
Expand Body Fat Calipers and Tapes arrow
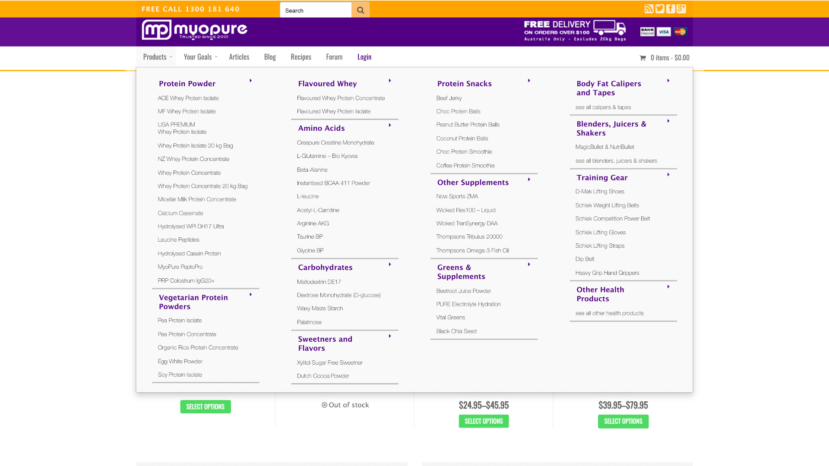click(668, 81)
